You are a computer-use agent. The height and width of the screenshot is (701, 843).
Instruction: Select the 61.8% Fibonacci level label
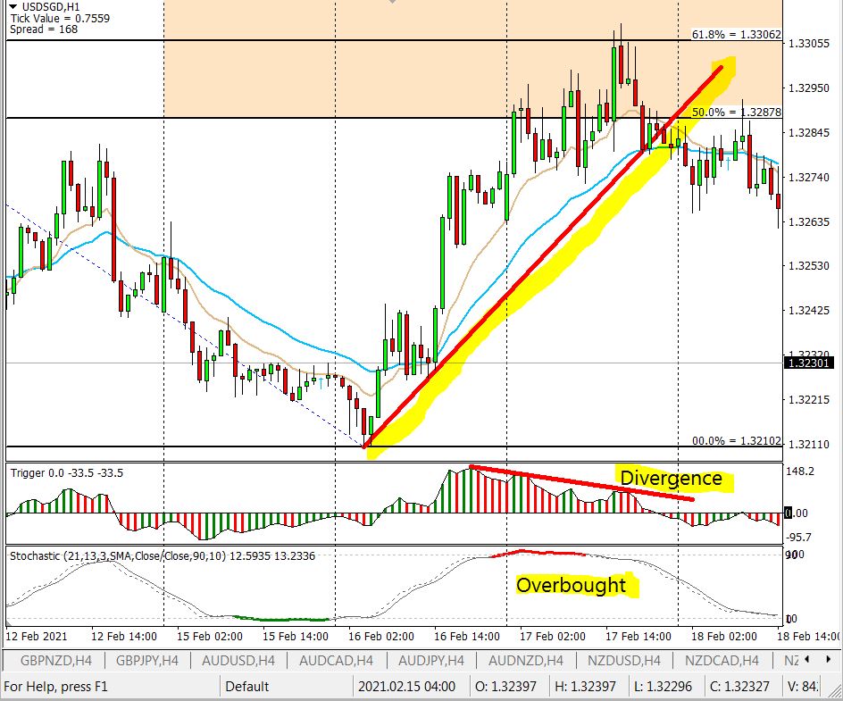click(737, 35)
